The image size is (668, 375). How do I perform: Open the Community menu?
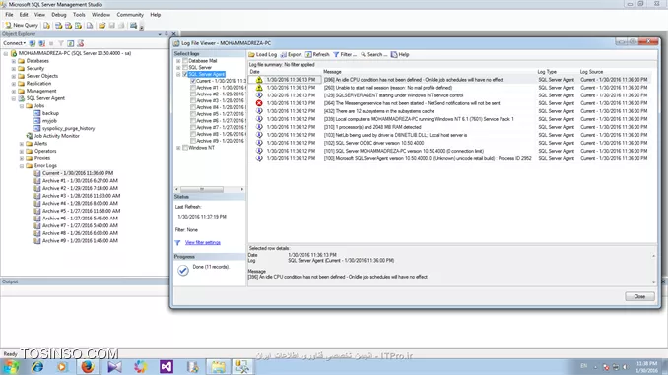(x=130, y=15)
